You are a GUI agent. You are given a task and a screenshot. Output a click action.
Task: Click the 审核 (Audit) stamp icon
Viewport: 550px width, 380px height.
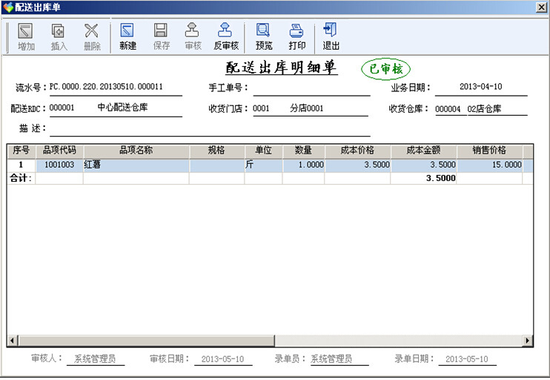(193, 36)
